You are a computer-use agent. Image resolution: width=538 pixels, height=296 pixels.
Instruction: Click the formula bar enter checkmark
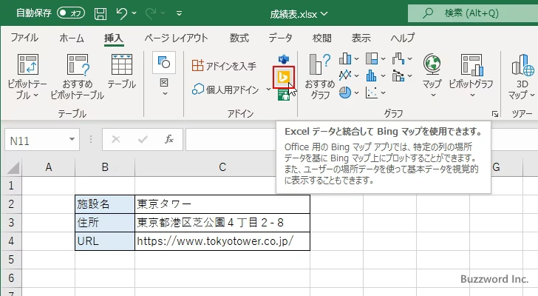click(143, 139)
